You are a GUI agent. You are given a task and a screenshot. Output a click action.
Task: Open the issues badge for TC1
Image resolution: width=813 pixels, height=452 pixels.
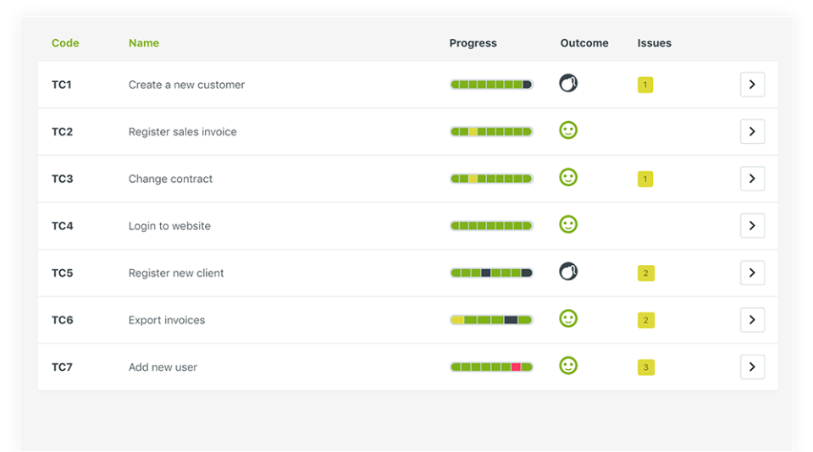click(x=645, y=85)
